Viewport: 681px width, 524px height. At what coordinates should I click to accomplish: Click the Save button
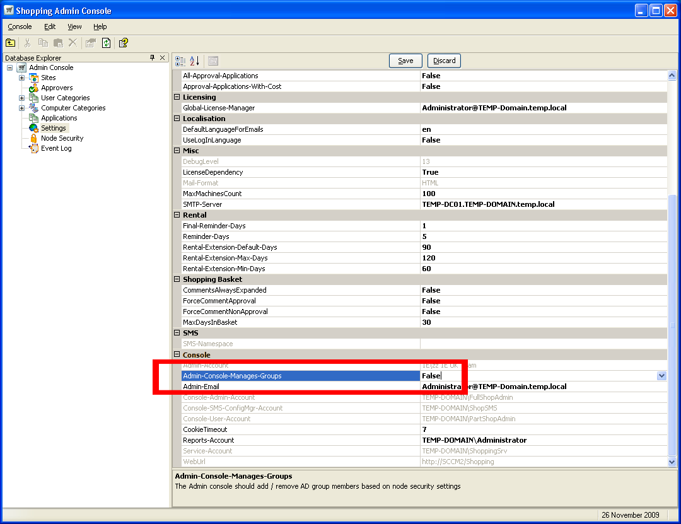click(405, 61)
